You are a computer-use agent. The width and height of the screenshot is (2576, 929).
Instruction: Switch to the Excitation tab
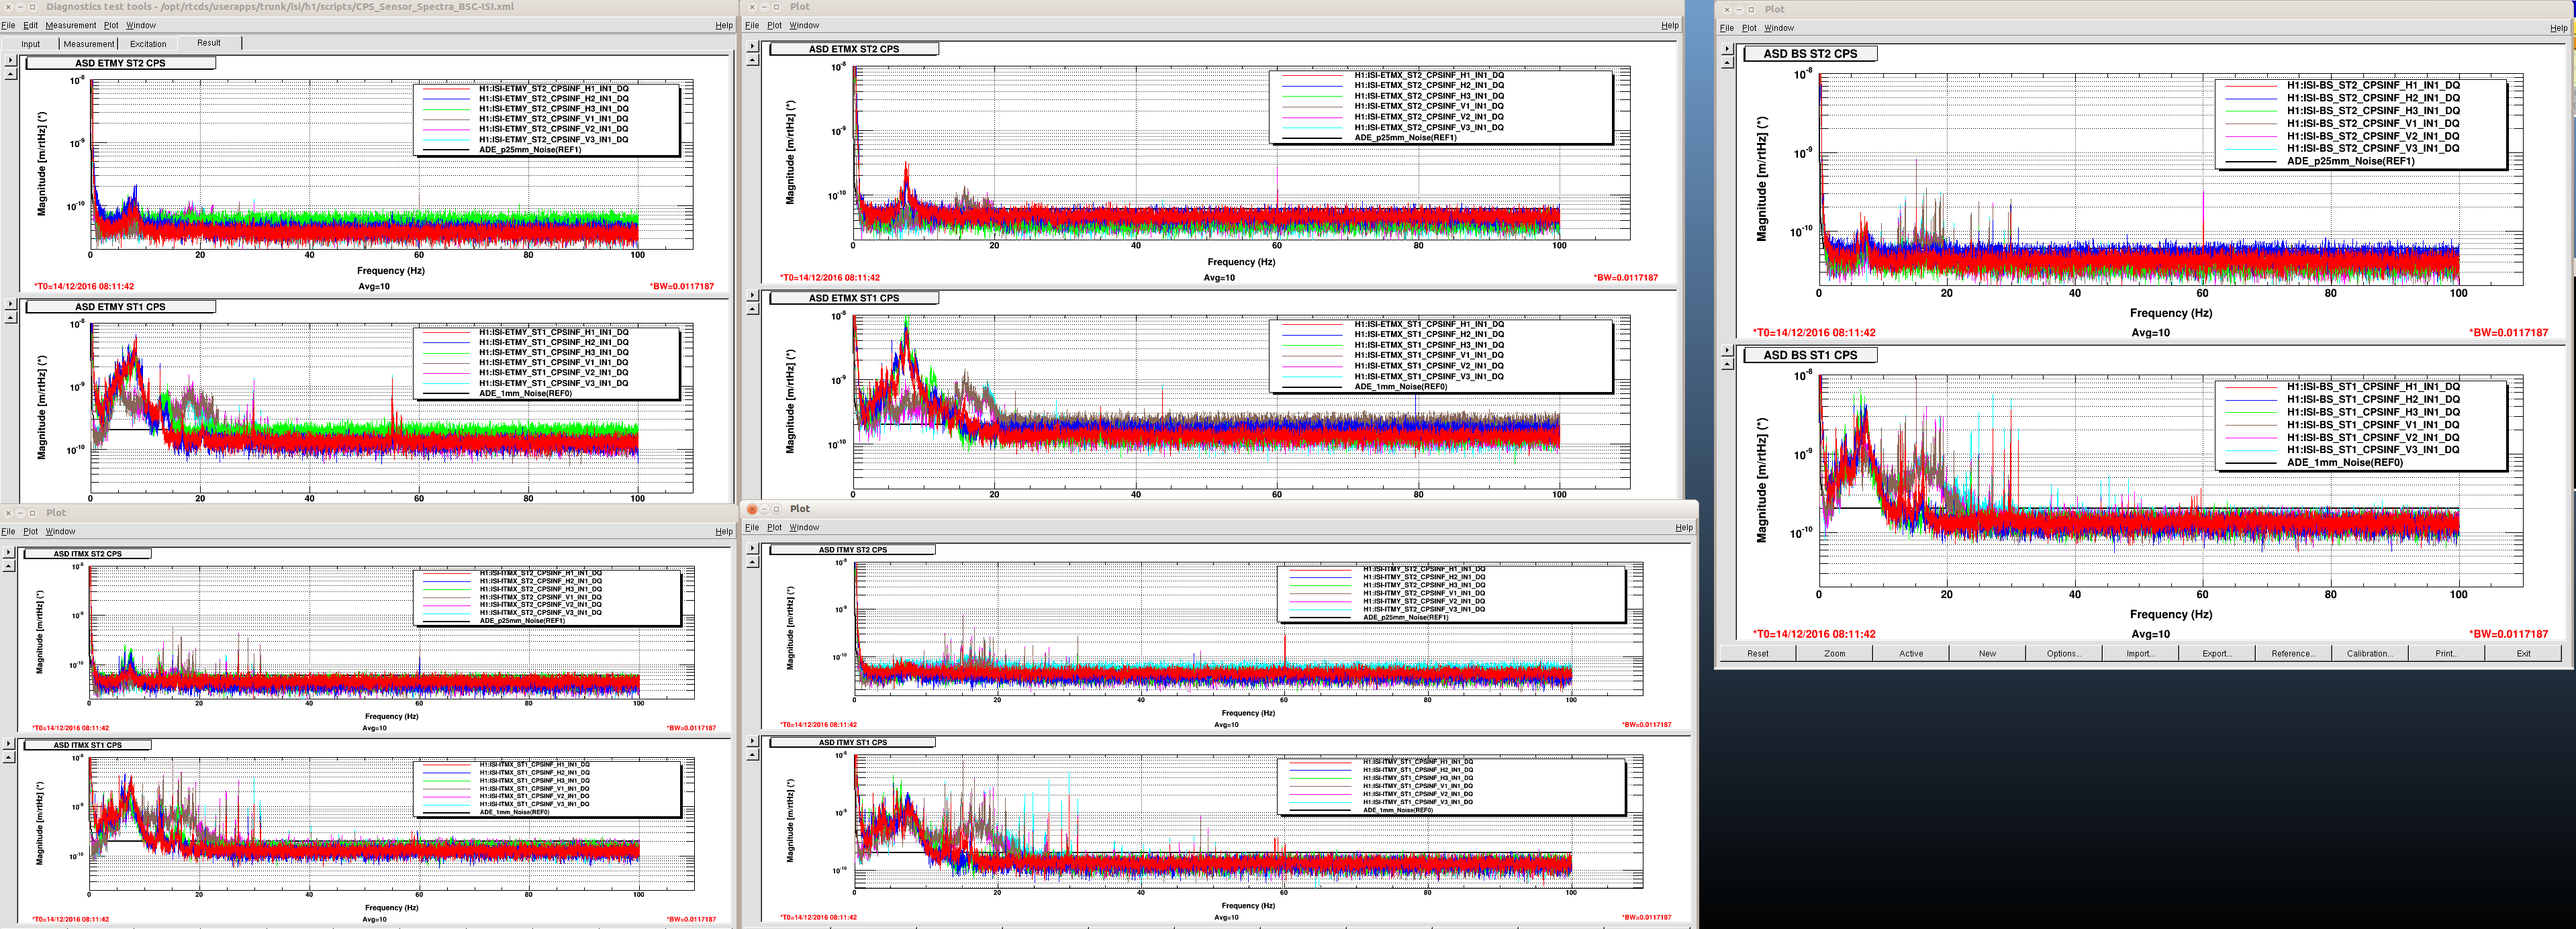pyautogui.click(x=148, y=44)
